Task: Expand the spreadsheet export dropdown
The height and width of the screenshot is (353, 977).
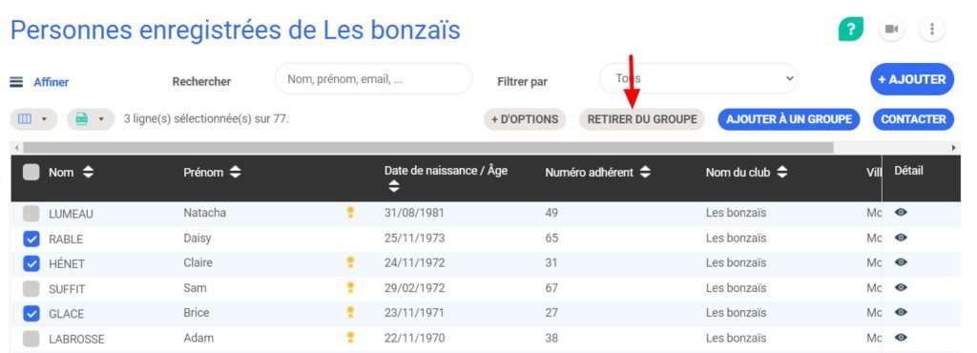Action: (91, 119)
